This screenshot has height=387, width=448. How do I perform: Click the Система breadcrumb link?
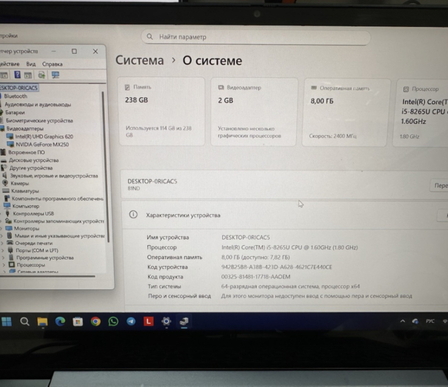point(140,60)
